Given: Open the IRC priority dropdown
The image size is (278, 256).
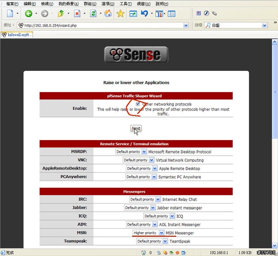Looking at the screenshot, I should [x=145, y=199].
